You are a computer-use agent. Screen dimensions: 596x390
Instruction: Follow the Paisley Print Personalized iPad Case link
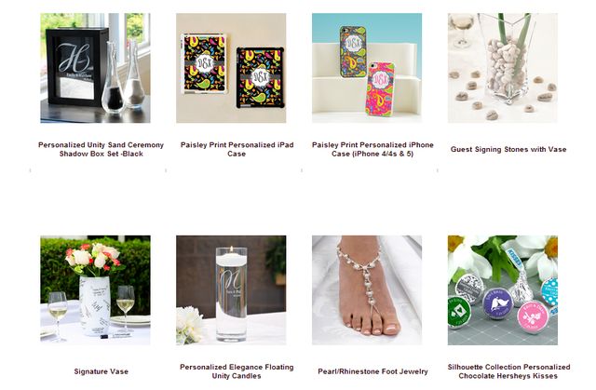pyautogui.click(x=237, y=149)
